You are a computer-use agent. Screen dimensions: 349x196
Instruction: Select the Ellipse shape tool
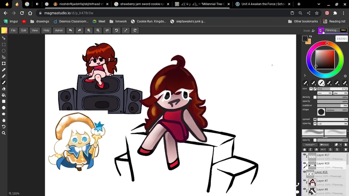4,108
